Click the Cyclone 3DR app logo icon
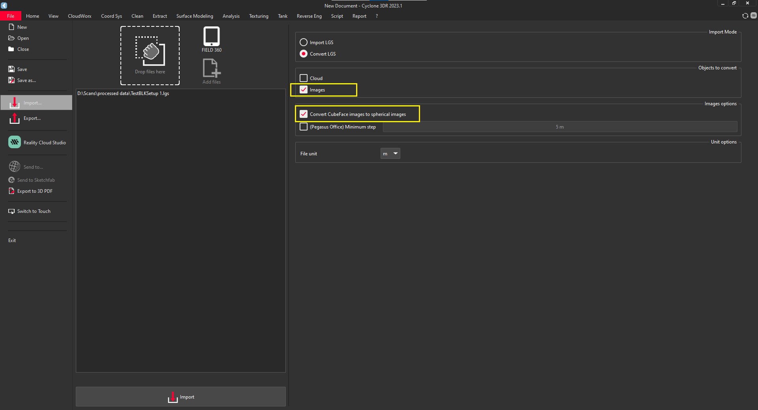758x410 pixels. point(4,5)
